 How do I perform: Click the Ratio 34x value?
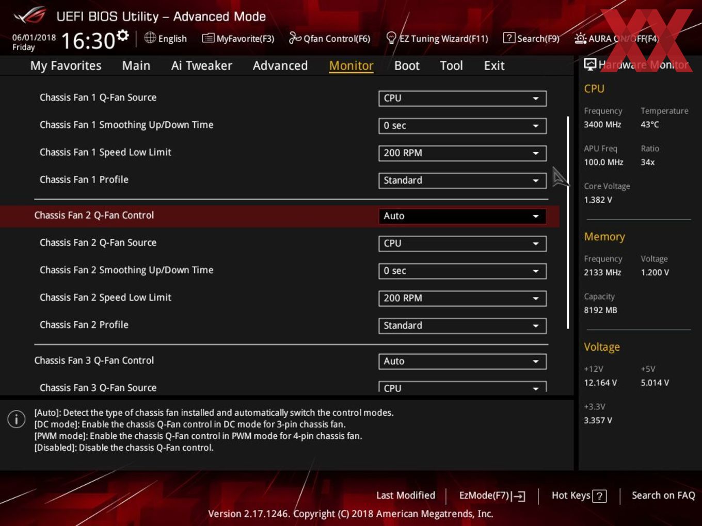click(648, 162)
